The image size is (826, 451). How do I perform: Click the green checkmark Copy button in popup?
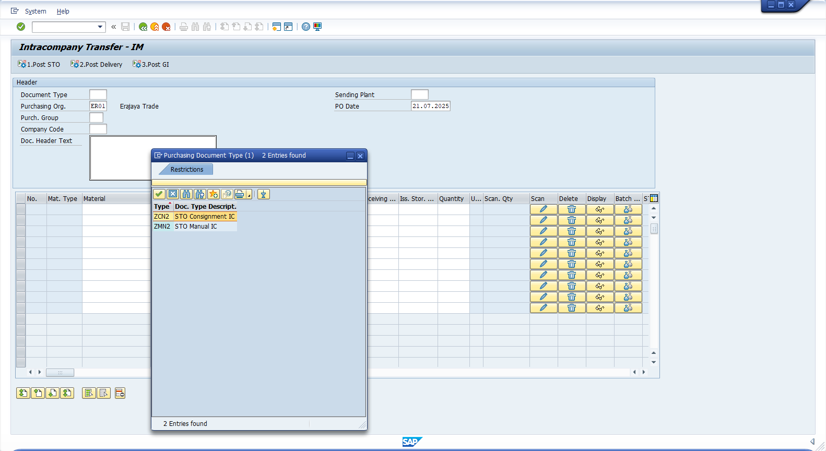(x=159, y=194)
